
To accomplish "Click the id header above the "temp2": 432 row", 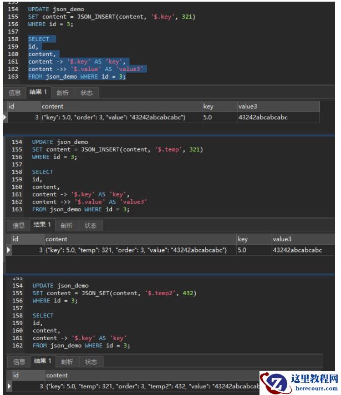I will (28, 376).
